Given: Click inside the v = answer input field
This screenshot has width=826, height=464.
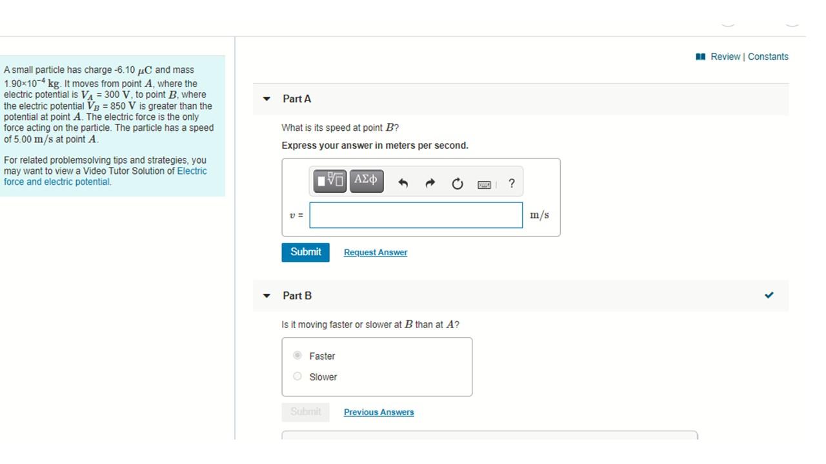Looking at the screenshot, I should 416,215.
